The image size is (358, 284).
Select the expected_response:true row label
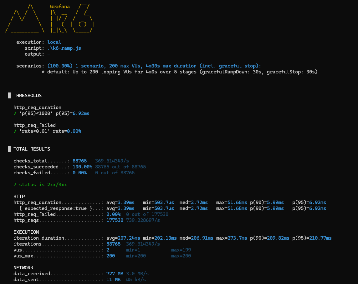click(56, 208)
